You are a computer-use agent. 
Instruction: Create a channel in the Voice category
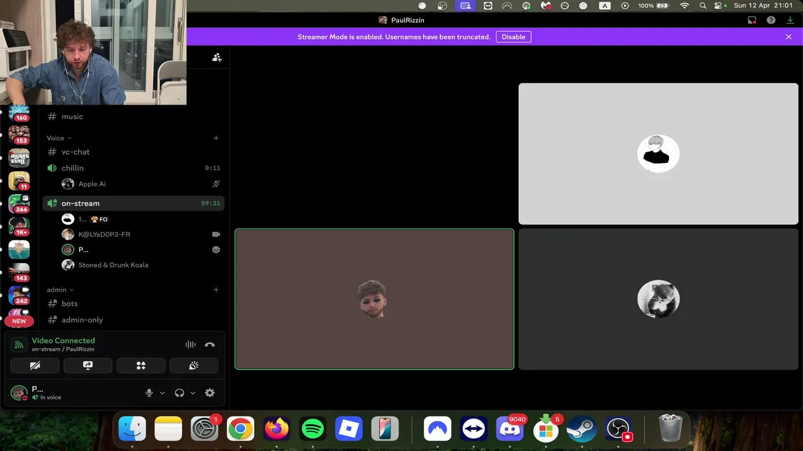click(216, 138)
